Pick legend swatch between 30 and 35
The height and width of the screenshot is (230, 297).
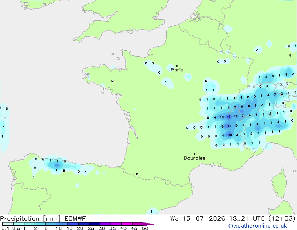[x=105, y=224]
